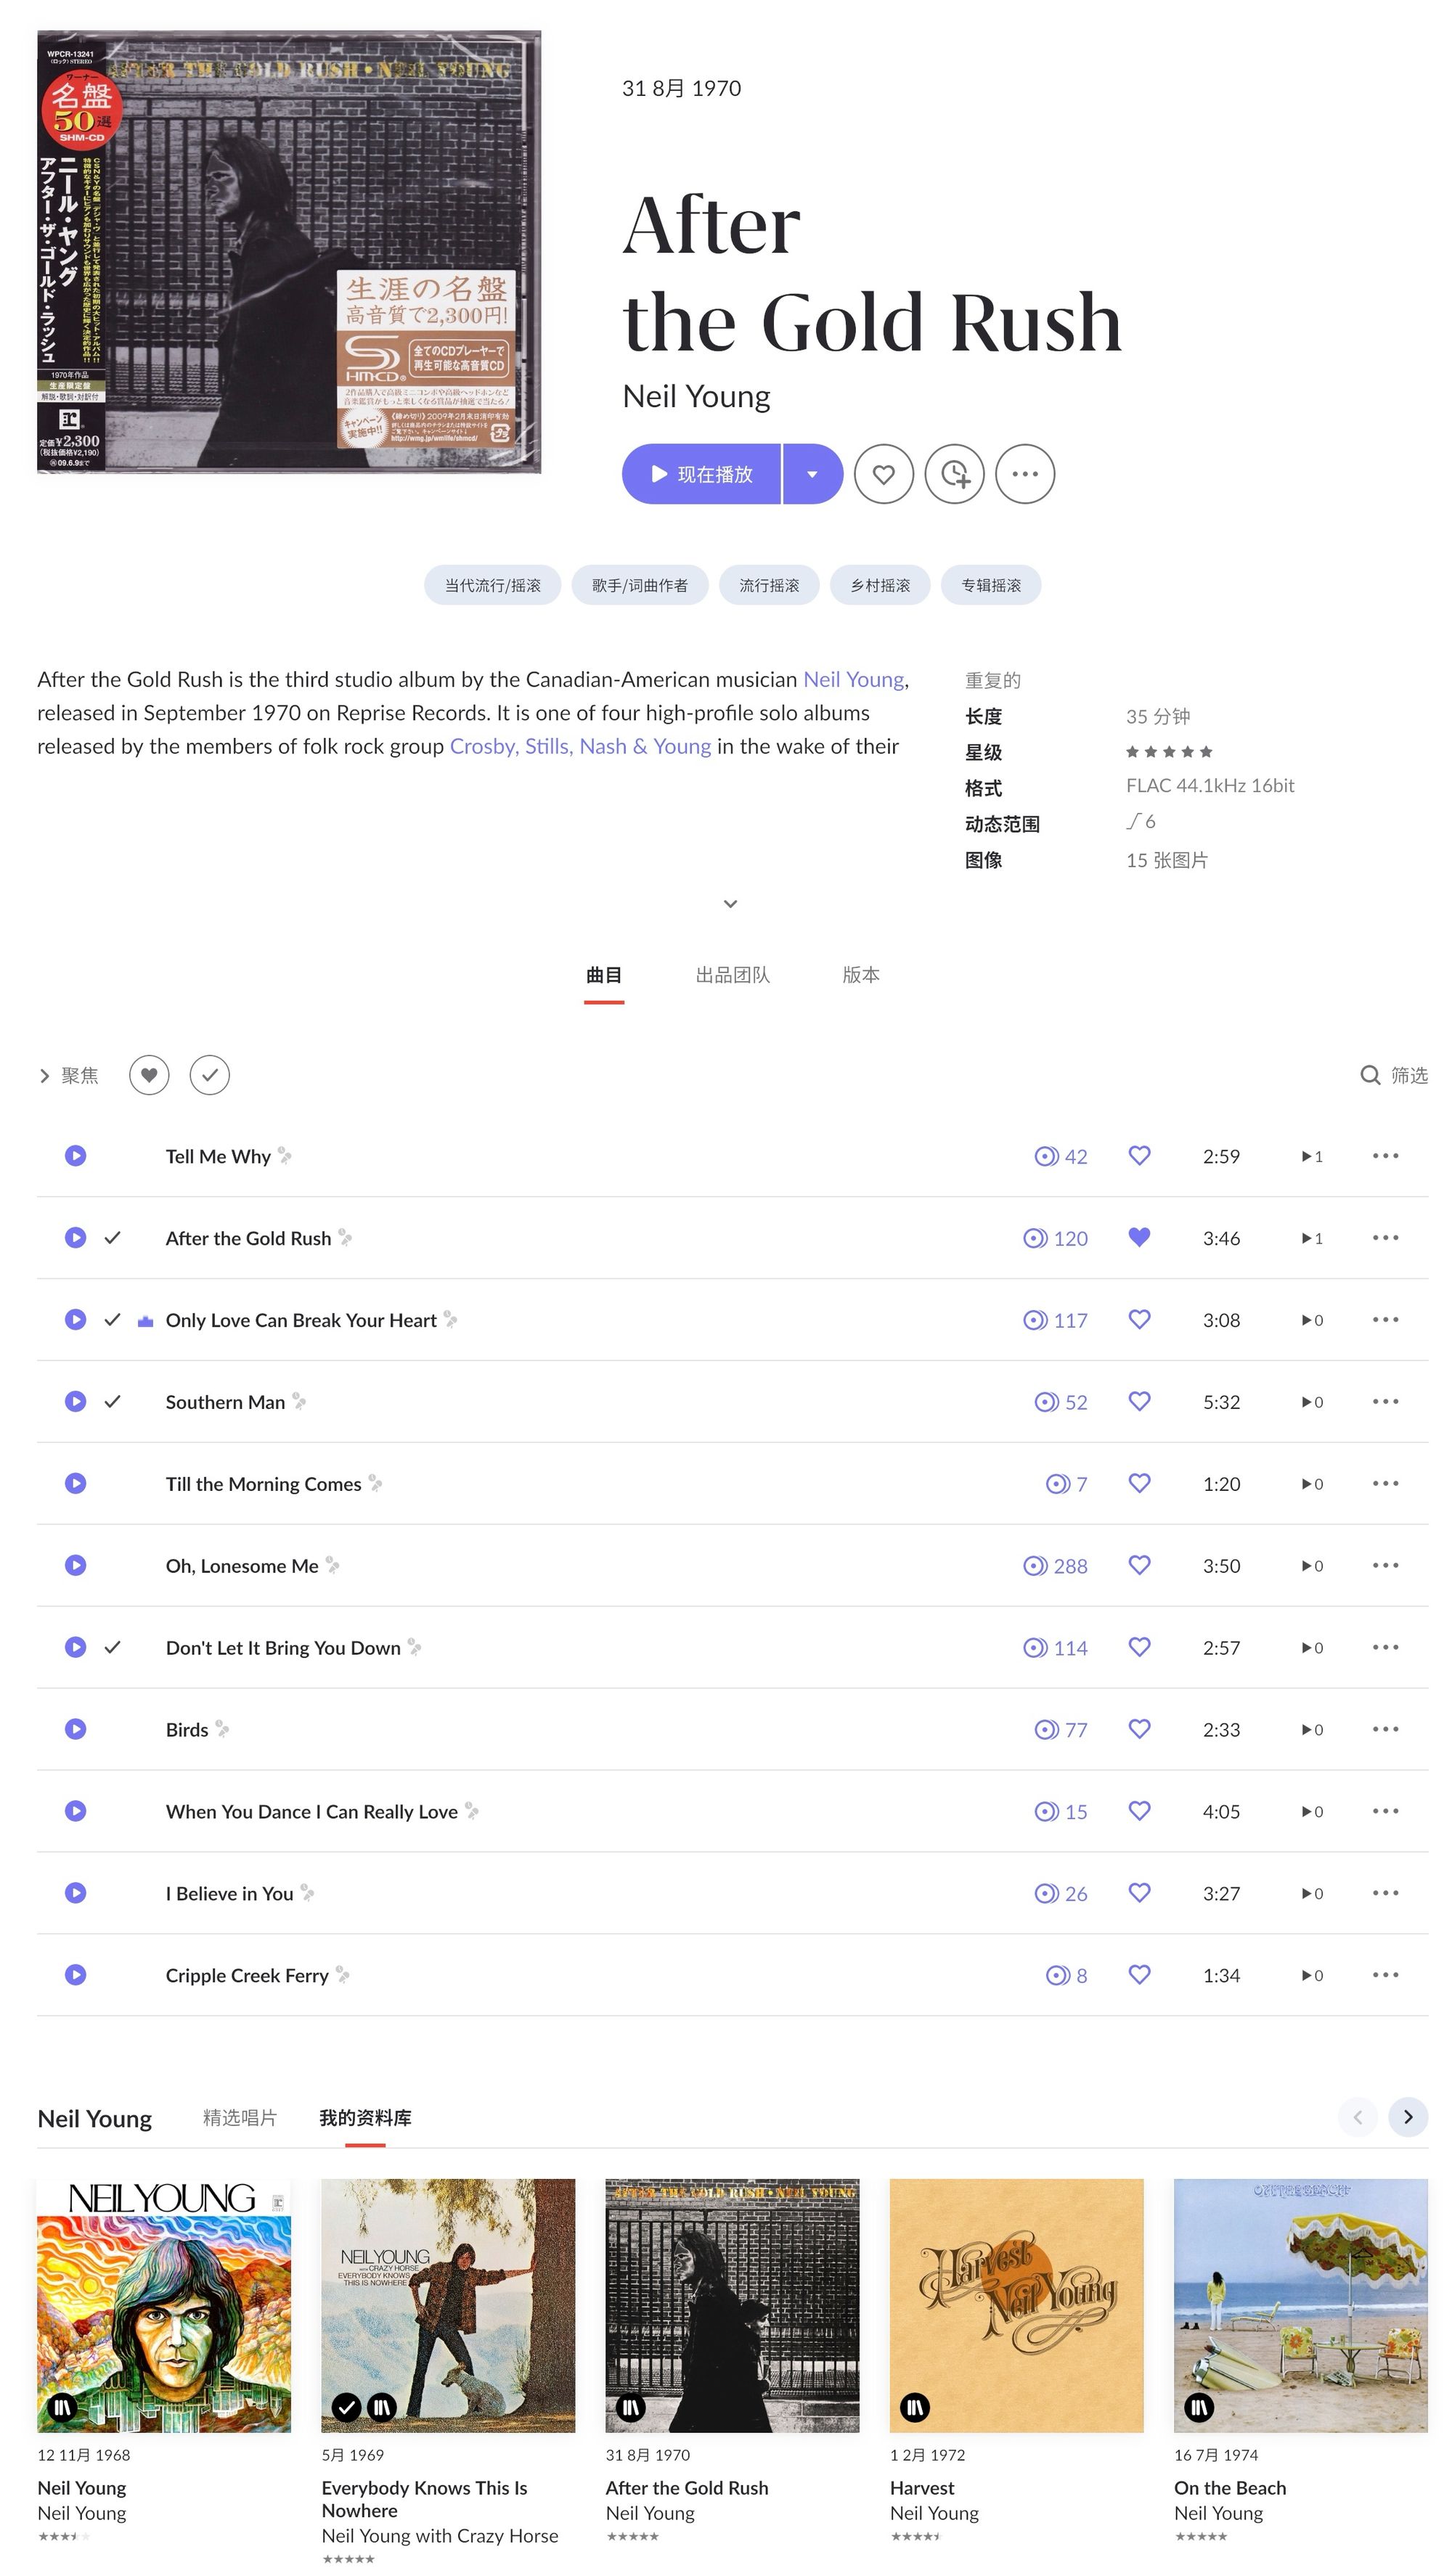Toggle the picked-tracks checkmark filter
Image resolution: width=1452 pixels, height=2576 pixels.
[210, 1075]
